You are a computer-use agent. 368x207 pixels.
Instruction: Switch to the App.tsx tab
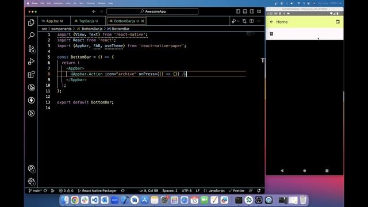coord(53,21)
